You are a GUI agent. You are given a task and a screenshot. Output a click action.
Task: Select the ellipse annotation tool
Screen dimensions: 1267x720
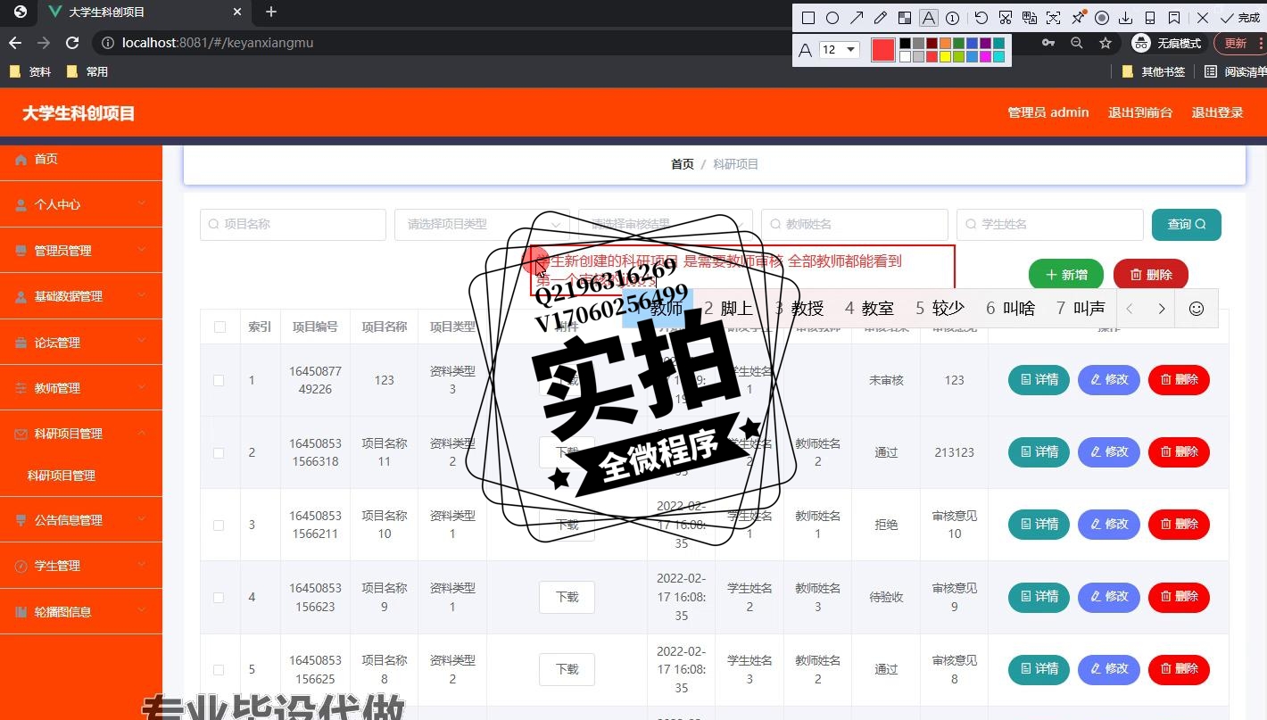point(832,18)
